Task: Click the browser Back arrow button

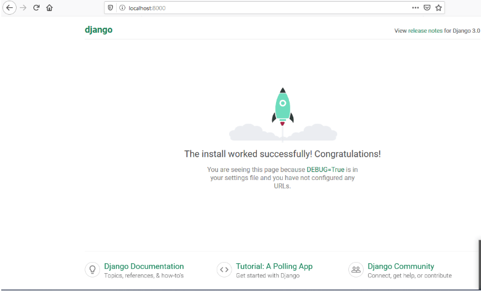Action: coord(9,7)
